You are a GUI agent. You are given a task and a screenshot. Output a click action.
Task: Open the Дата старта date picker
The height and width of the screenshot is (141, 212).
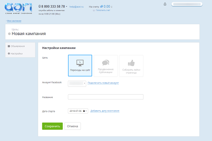click(x=78, y=111)
